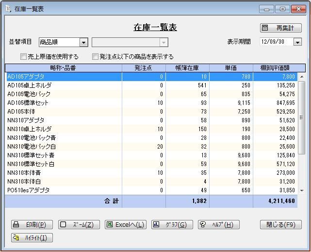The width and height of the screenshot is (311, 252).
Task: Minimize the 在庫一覧表 window
Action: [266, 9]
